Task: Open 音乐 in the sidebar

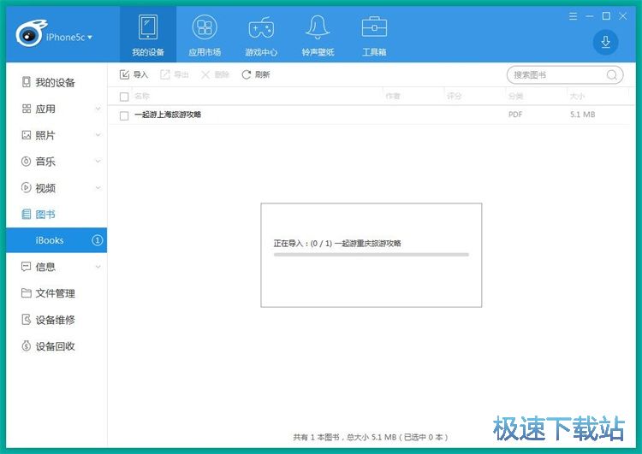Action: (x=56, y=162)
